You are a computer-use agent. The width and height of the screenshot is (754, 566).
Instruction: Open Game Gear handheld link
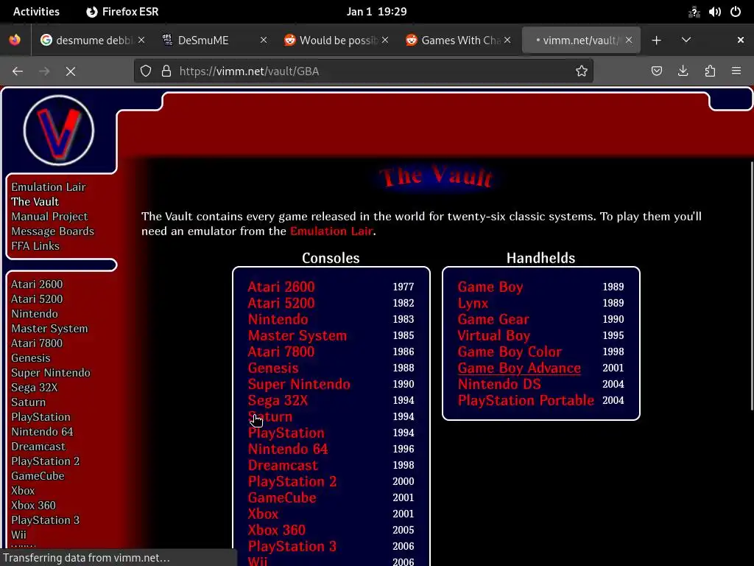493,319
